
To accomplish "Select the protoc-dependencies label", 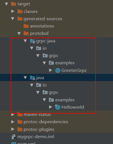I will [46, 122].
